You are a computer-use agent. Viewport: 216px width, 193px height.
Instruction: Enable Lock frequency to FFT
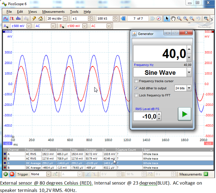coord(136,95)
